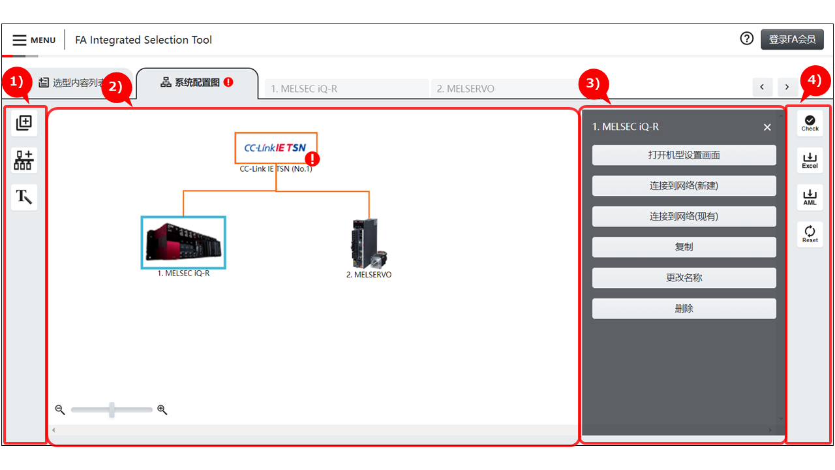
Task: Switch to the 系统配置图 tab
Action: pos(197,83)
